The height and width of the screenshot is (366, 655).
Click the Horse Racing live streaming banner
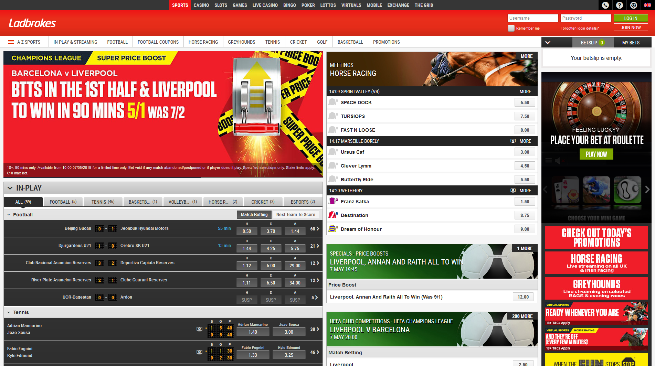pyautogui.click(x=596, y=263)
